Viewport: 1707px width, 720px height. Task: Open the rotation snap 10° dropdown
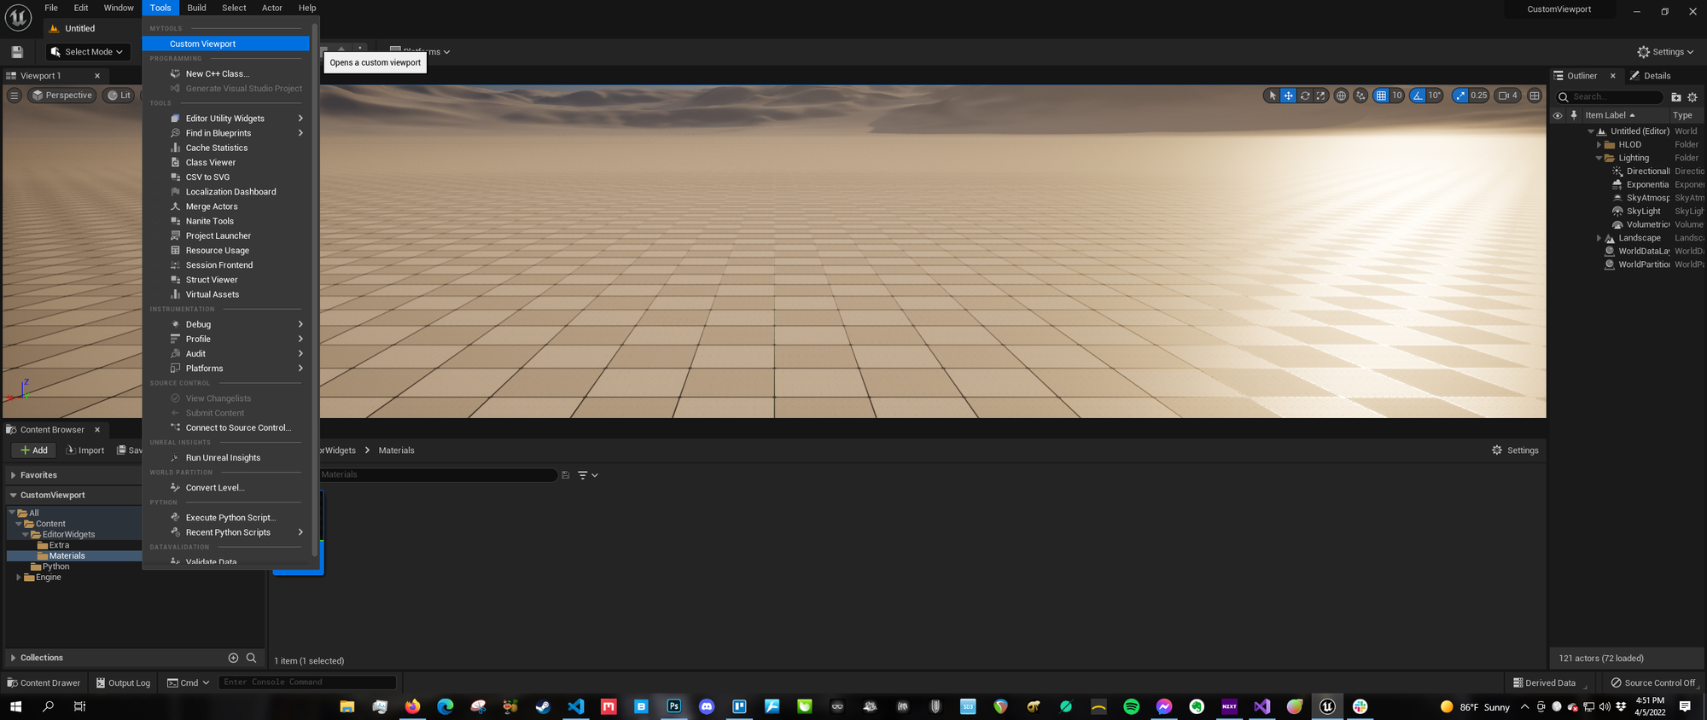coord(1435,96)
